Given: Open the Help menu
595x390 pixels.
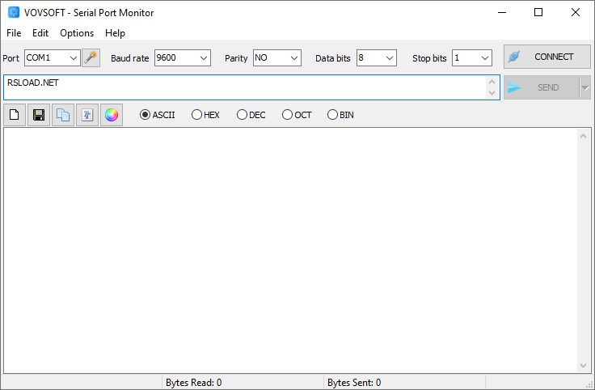Looking at the screenshot, I should point(115,33).
